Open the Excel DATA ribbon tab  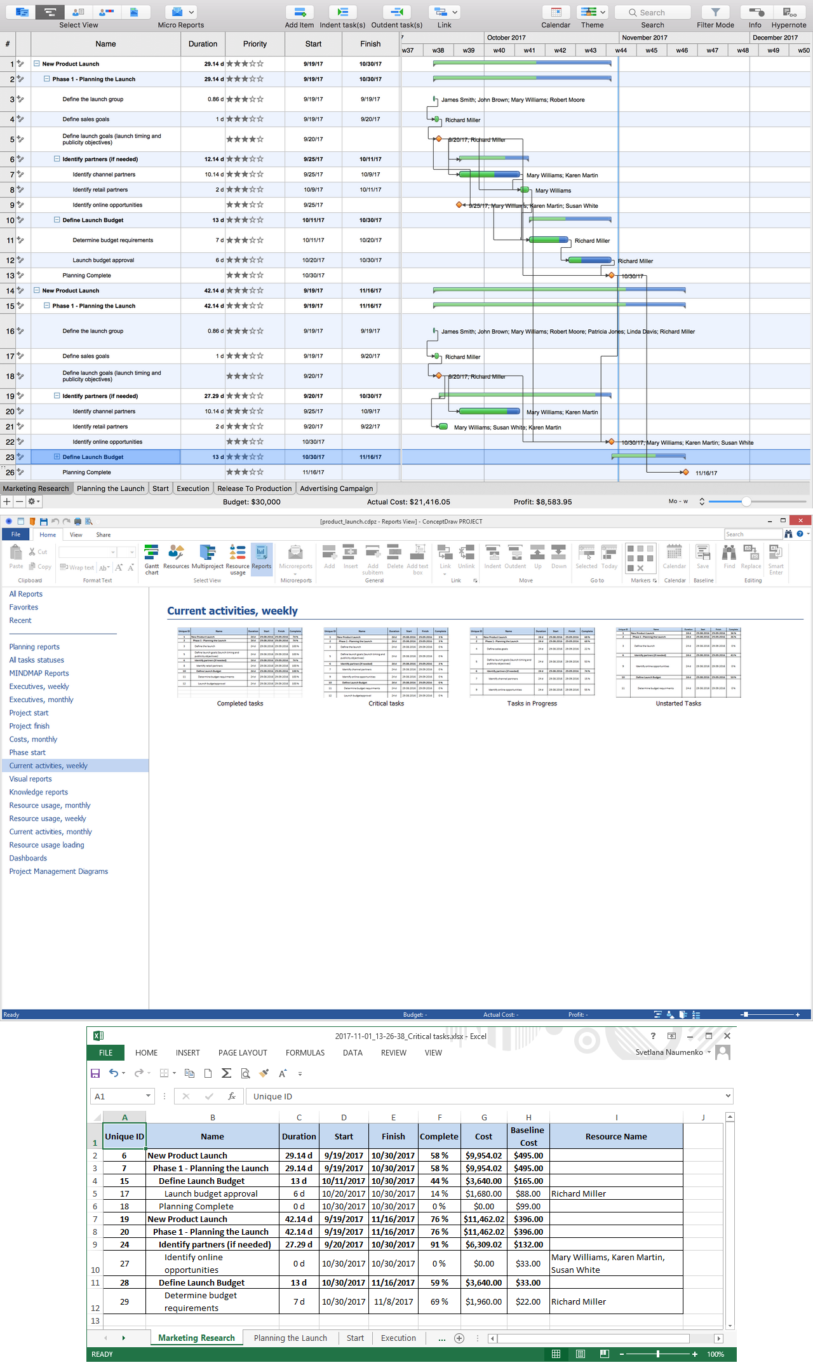tap(353, 1053)
